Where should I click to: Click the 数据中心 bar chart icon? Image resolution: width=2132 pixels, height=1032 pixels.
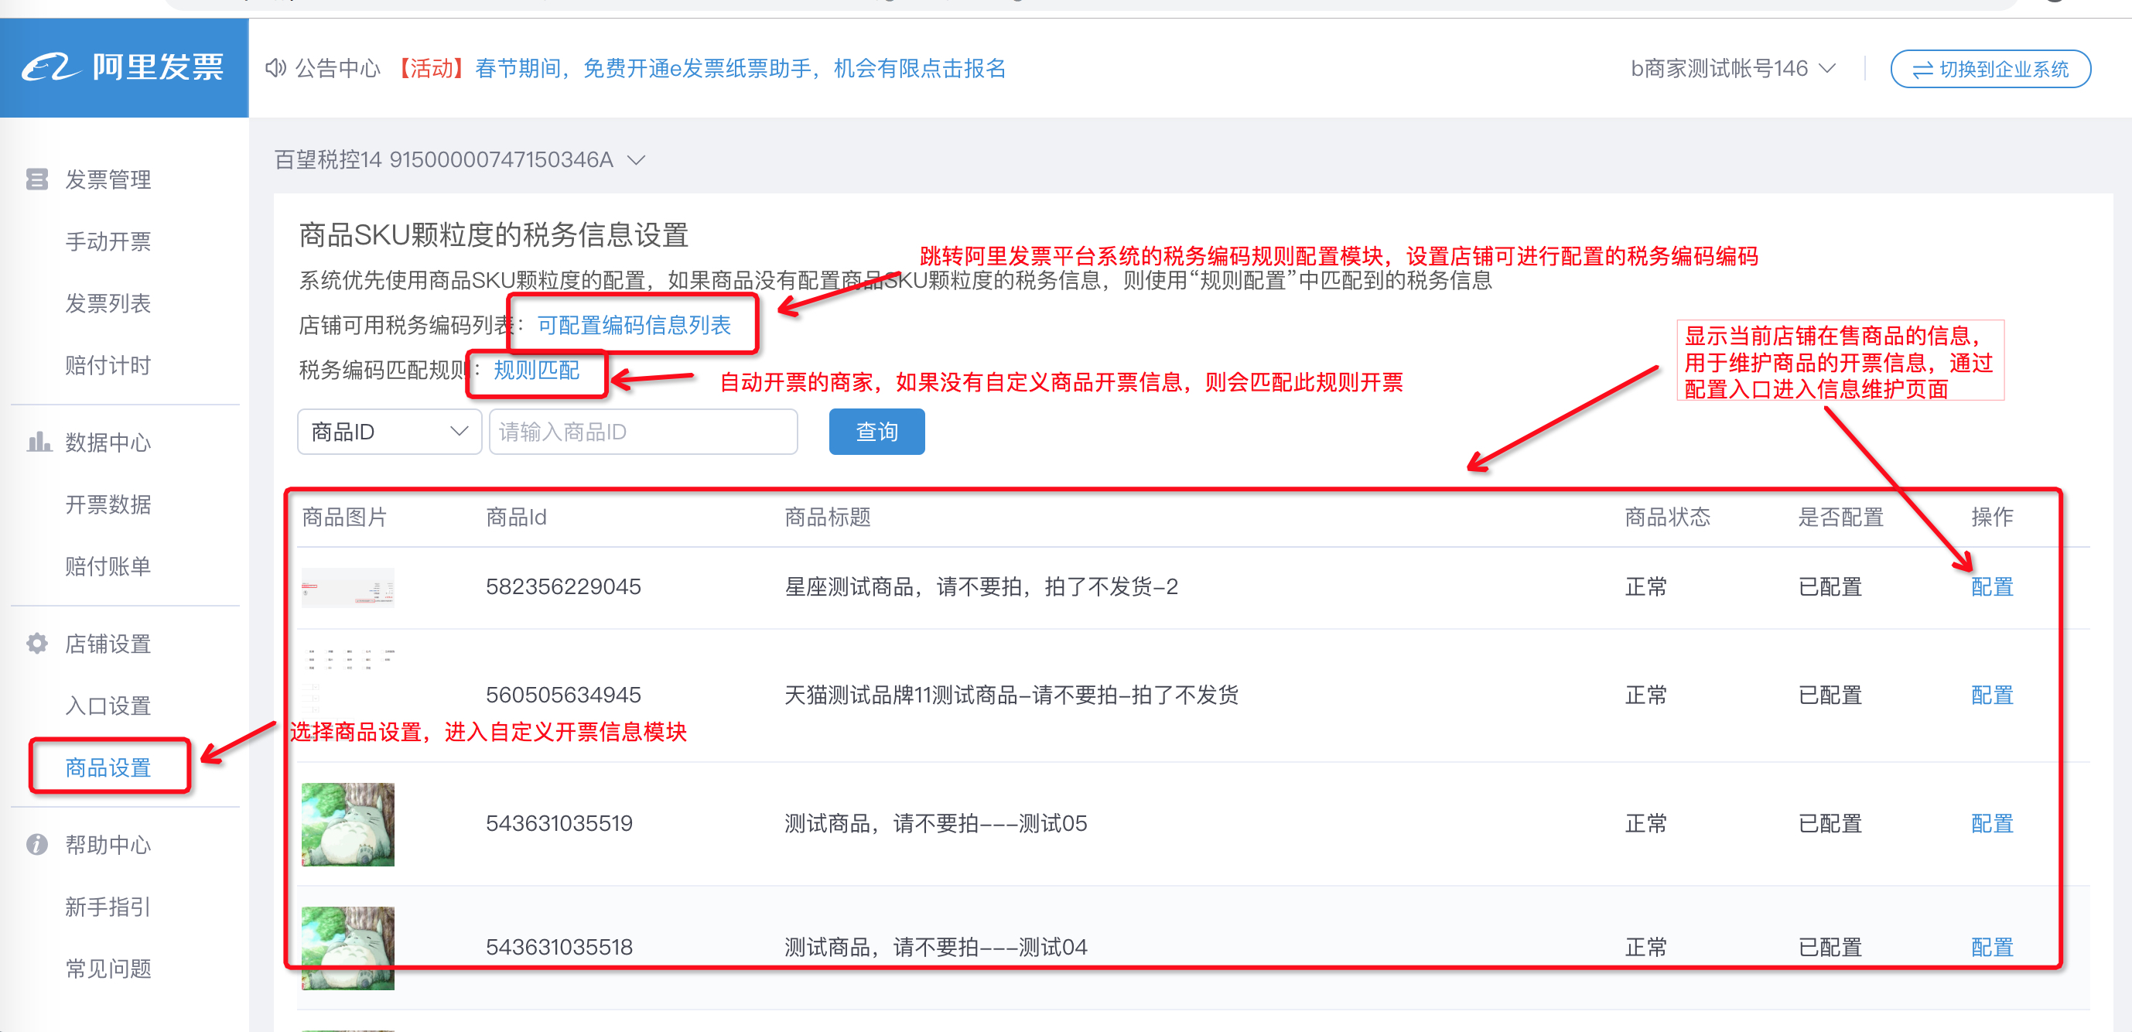pyautogui.click(x=38, y=442)
